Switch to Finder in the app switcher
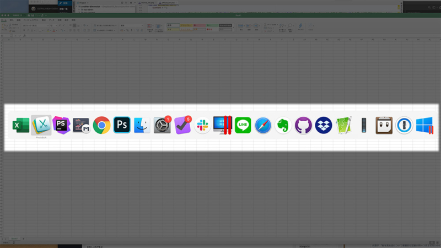Viewport: 441px width, 248px height. pos(142,125)
